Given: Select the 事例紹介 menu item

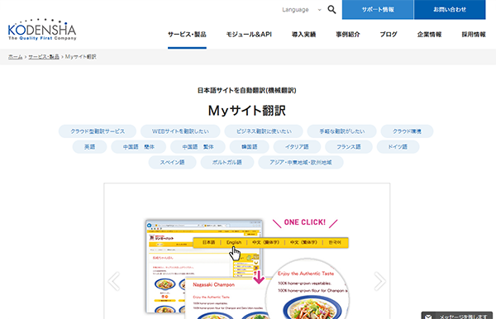Looking at the screenshot, I should tap(348, 35).
